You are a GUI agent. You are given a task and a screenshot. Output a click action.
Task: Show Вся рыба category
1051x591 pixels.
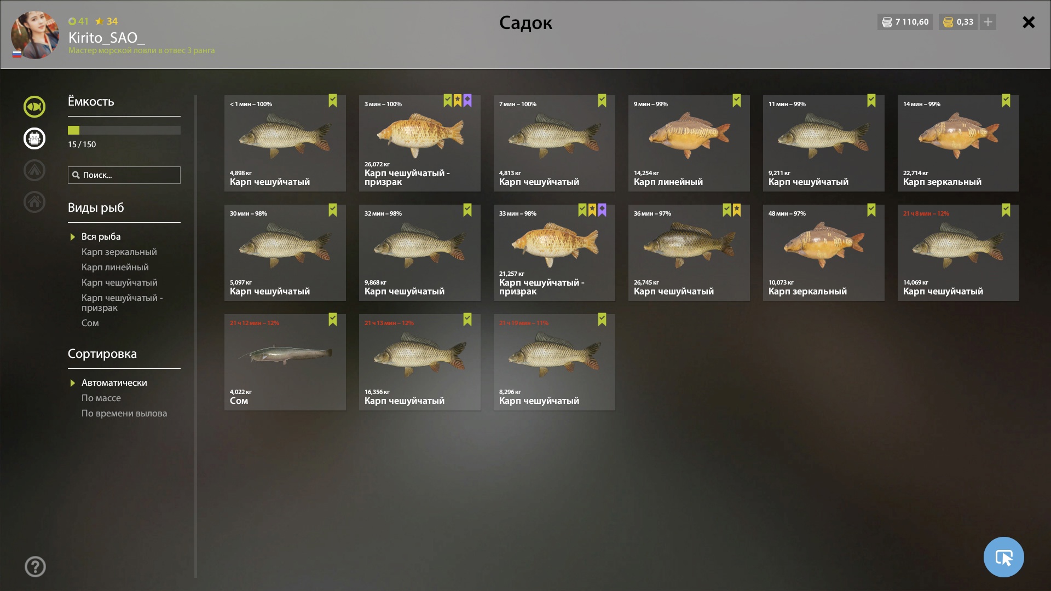pyautogui.click(x=101, y=236)
